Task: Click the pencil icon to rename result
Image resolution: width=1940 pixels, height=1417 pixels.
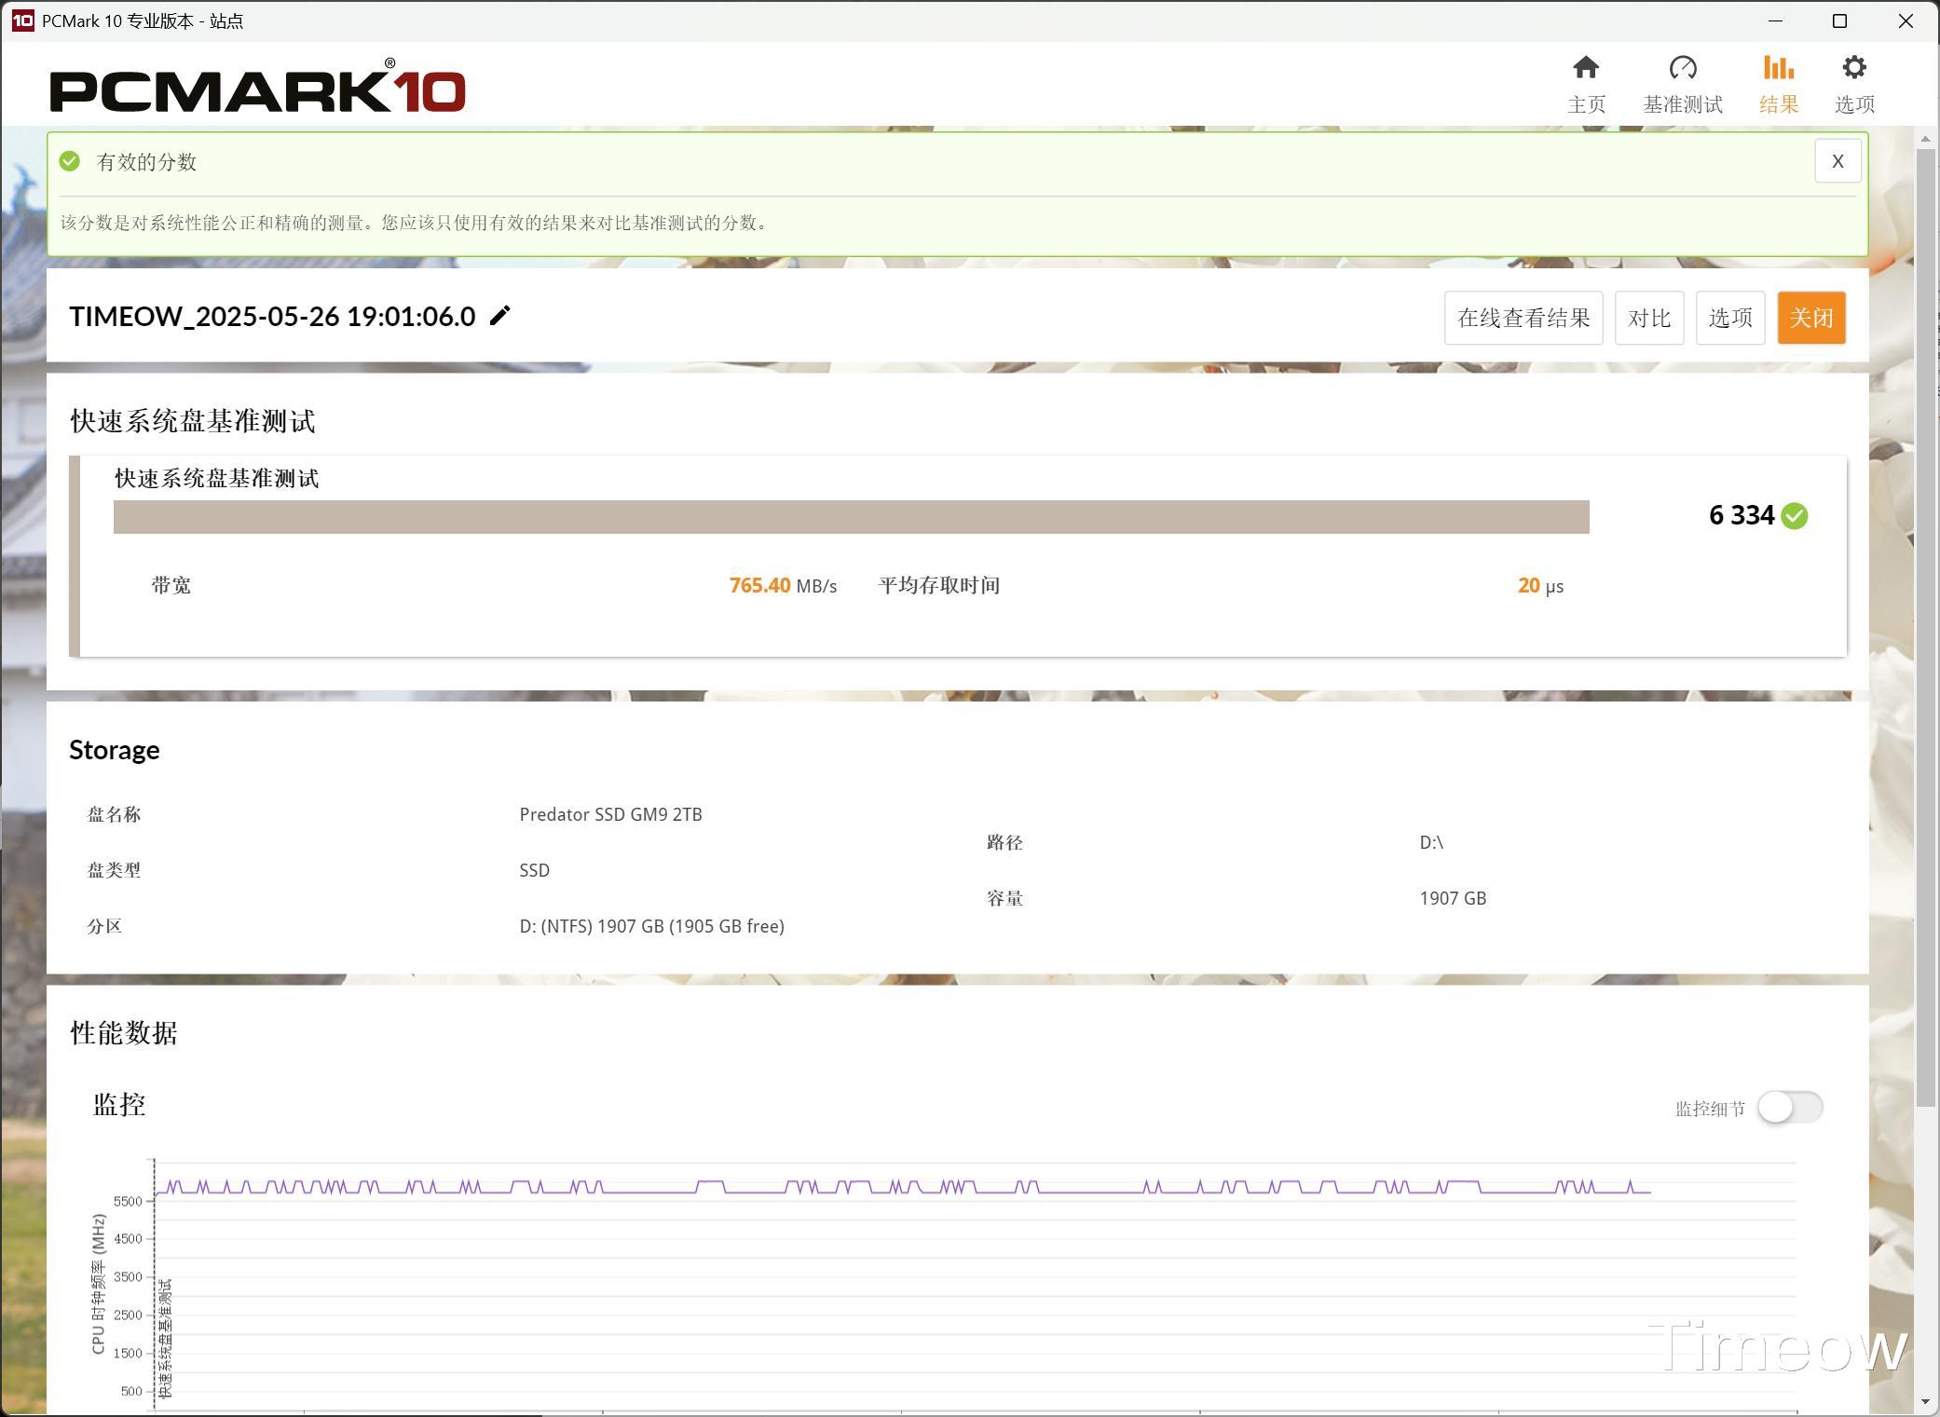Action: point(500,316)
